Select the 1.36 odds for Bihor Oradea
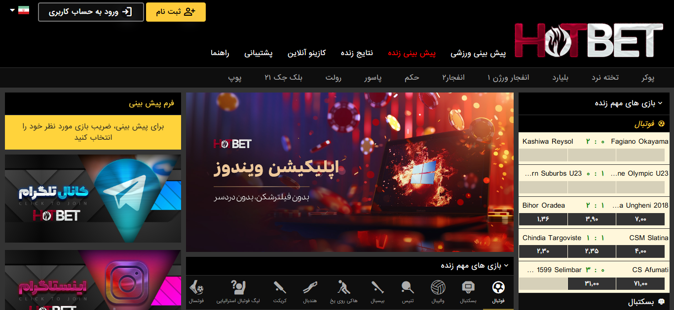The width and height of the screenshot is (674, 310). [542, 219]
